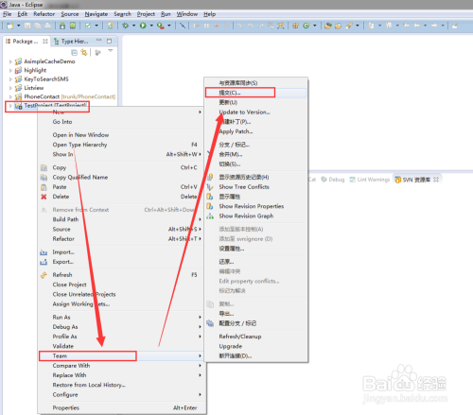Open the Android SDK Manager icon

click(x=62, y=26)
